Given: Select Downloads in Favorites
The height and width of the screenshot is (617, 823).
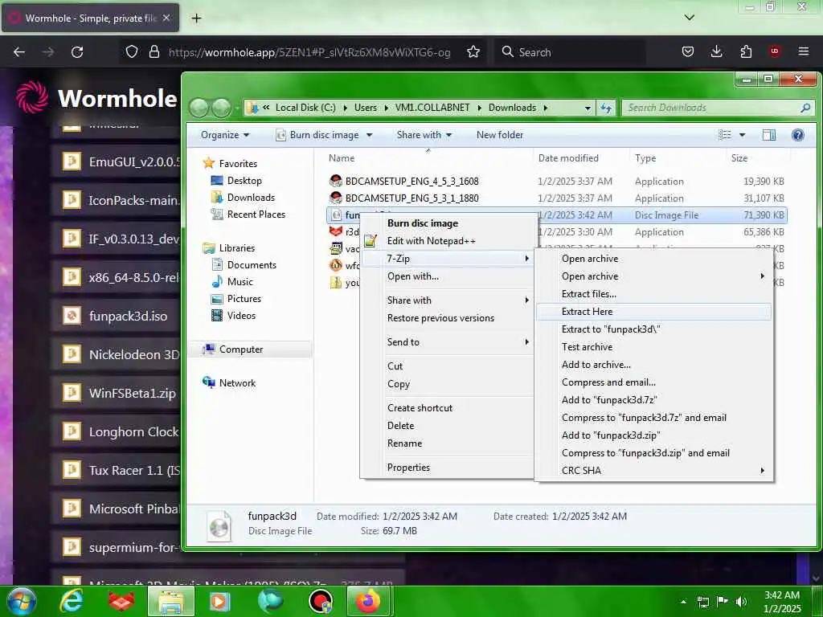Looking at the screenshot, I should click(x=243, y=198).
